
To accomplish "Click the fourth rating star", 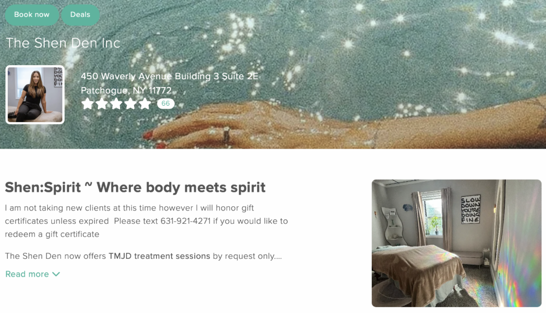I will click(131, 104).
